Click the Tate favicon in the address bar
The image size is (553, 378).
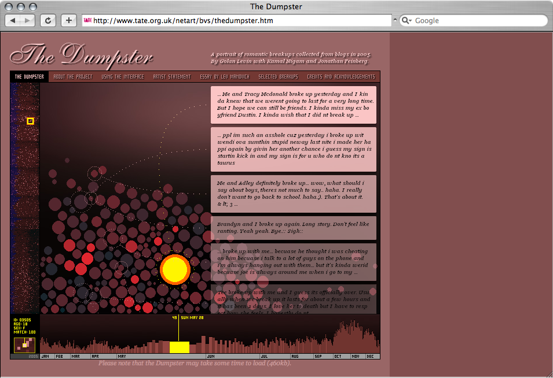pos(87,21)
